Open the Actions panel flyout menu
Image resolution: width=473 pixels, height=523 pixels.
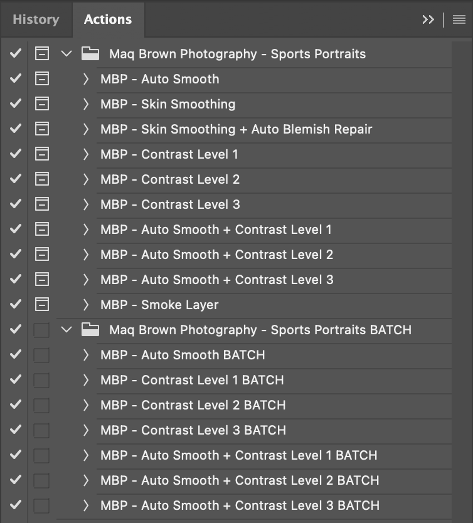[x=459, y=19]
